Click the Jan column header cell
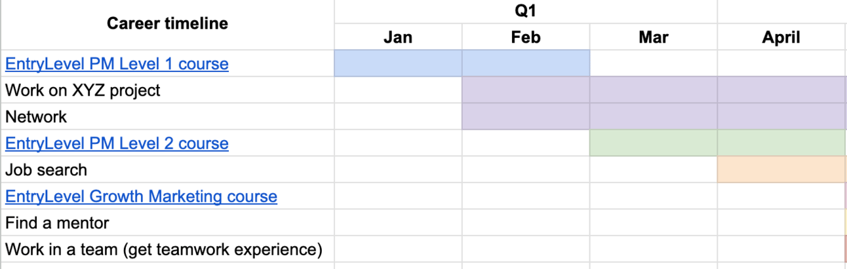 click(x=398, y=37)
